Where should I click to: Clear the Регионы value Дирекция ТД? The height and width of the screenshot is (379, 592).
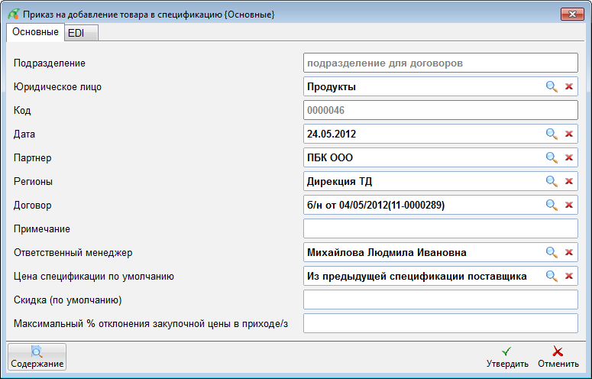coord(568,182)
